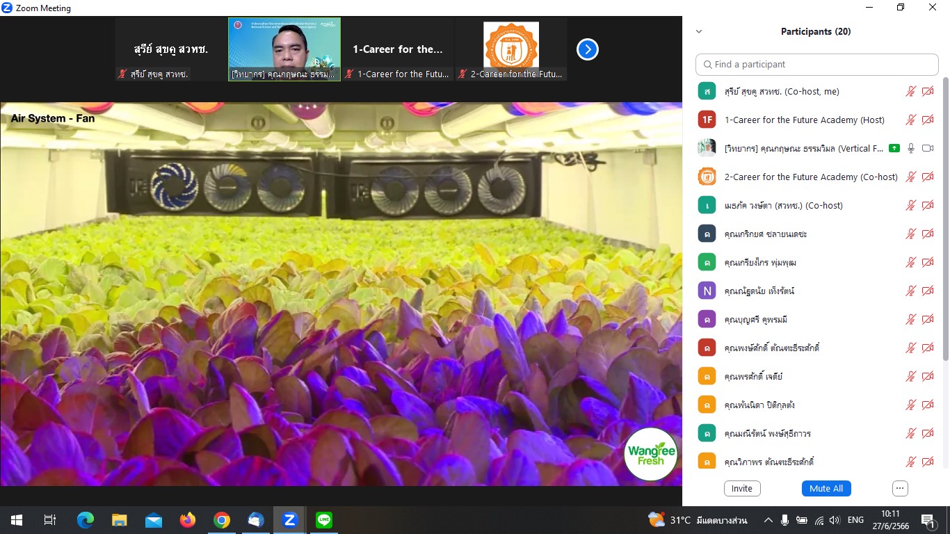Viewport: 950px width, 534px height.
Task: Click the Zoom icon in the taskbar
Action: tap(290, 519)
